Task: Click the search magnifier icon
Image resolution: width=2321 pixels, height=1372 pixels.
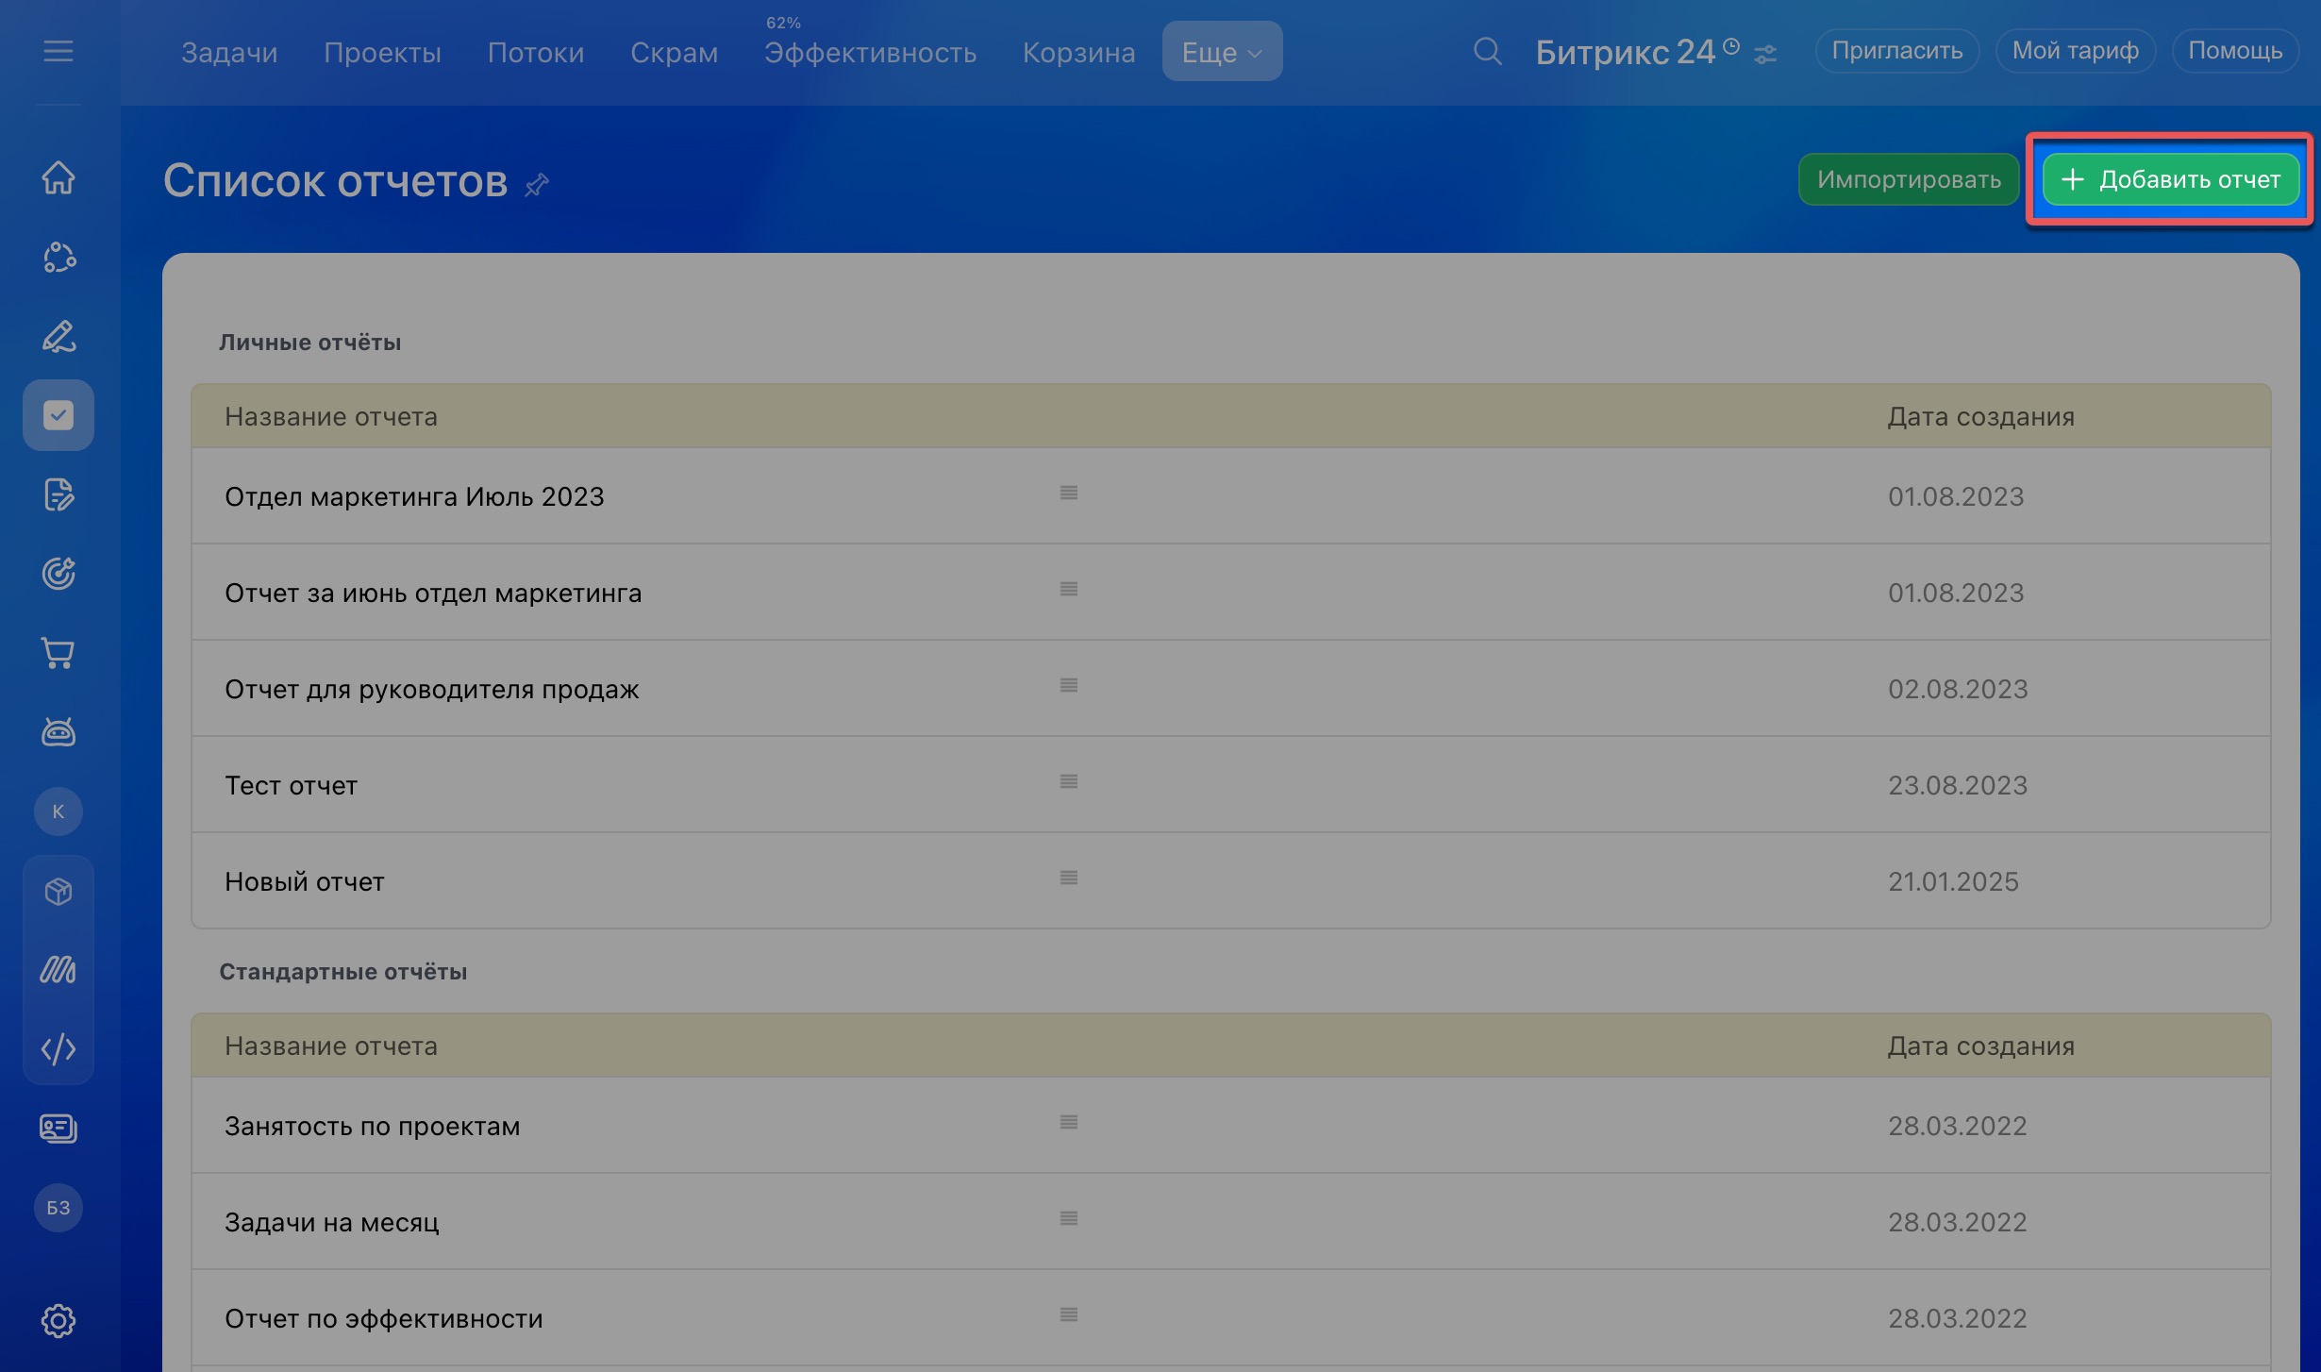Action: 1487,51
